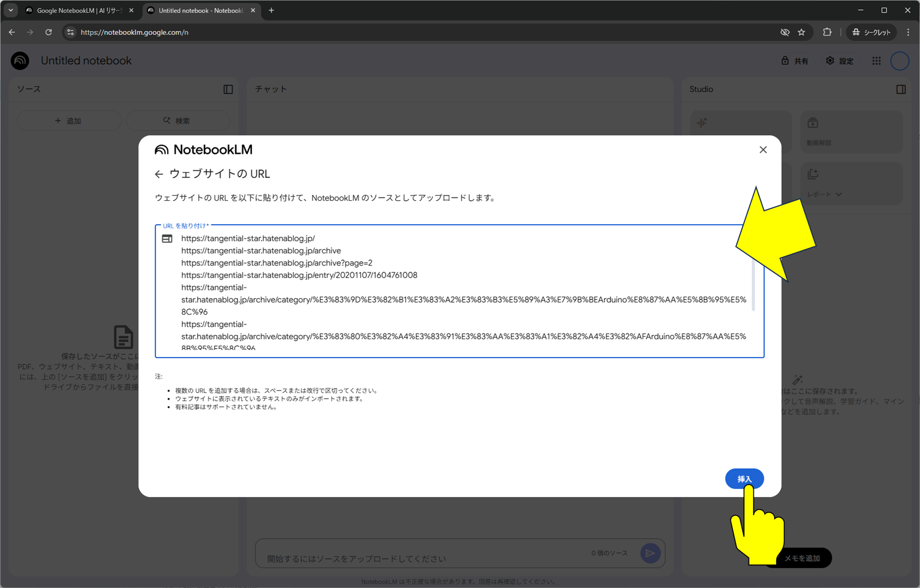
Task: Open 設定 settings
Action: click(x=839, y=61)
